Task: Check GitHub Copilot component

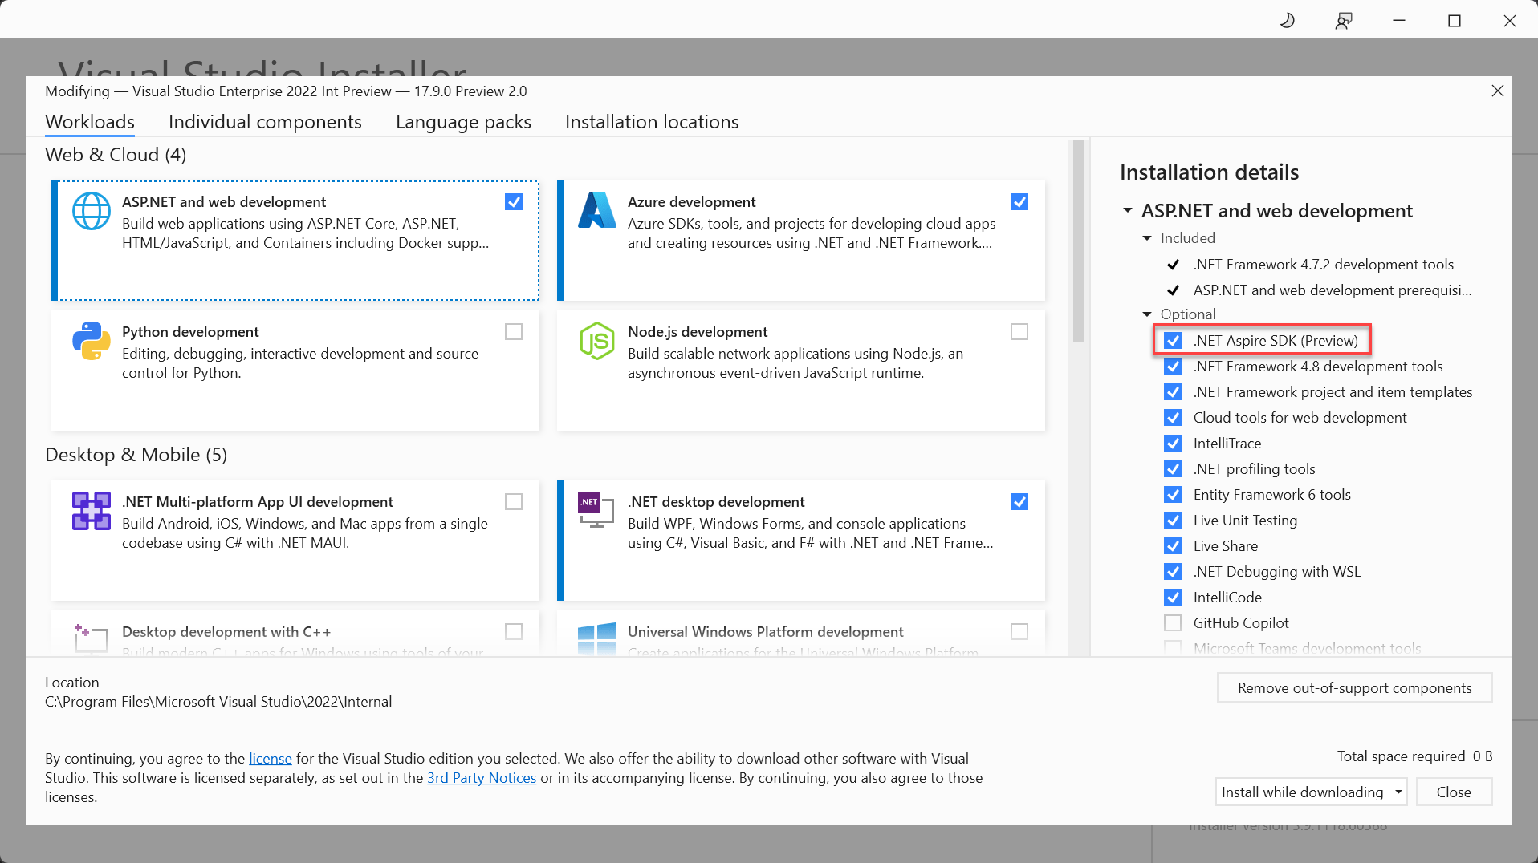Action: coord(1173,623)
